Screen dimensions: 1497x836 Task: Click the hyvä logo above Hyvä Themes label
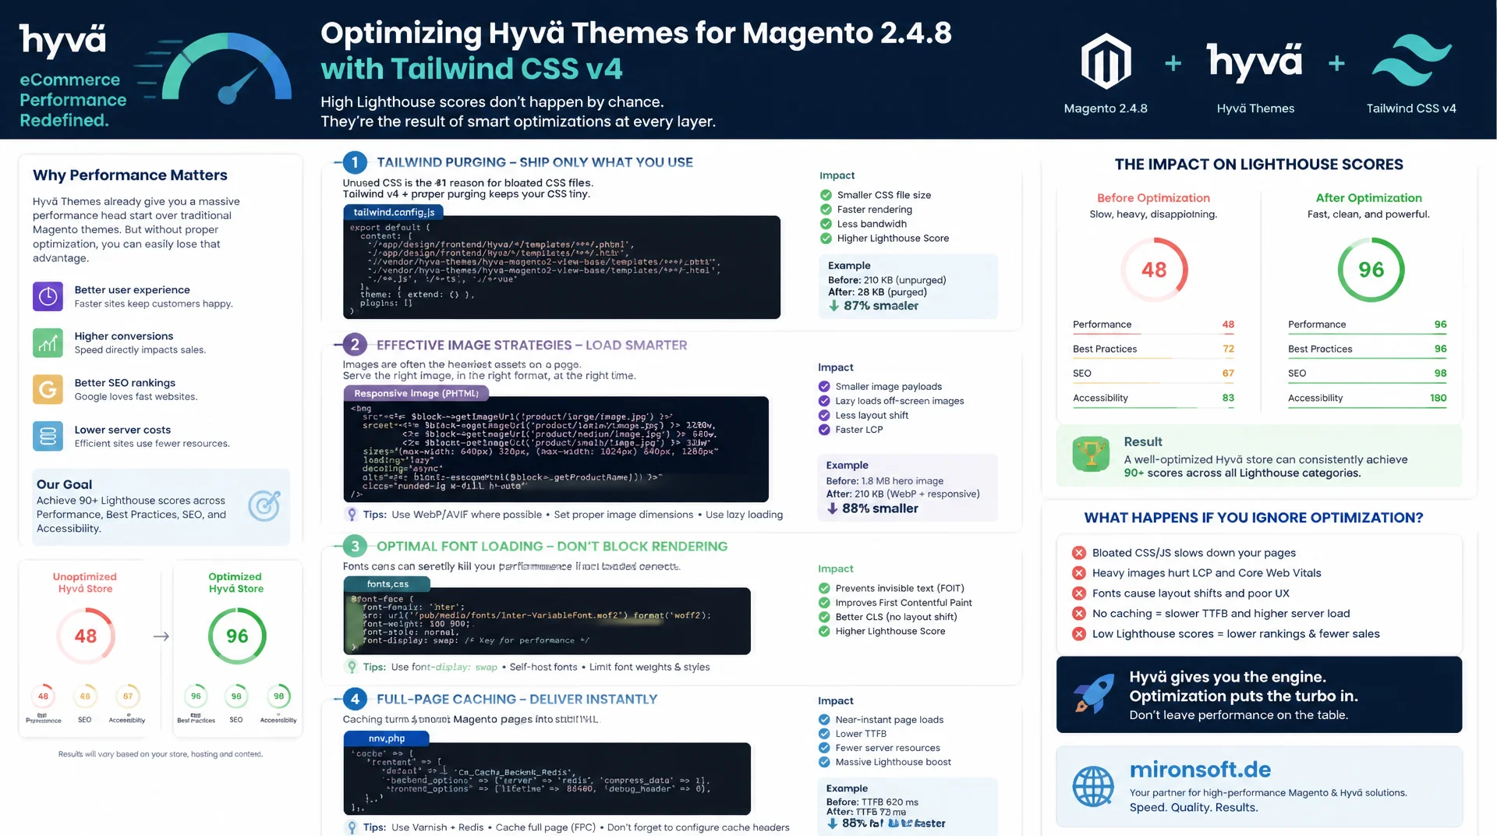[1255, 62]
